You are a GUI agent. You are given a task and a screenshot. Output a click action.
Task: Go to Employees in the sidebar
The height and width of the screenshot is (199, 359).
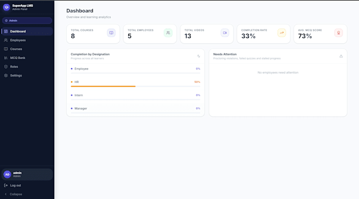[x=27, y=40]
